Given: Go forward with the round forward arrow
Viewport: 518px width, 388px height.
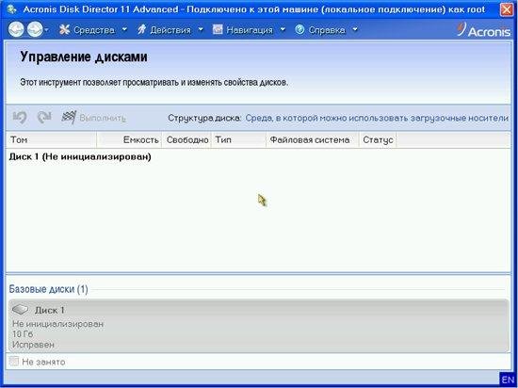Looking at the screenshot, I should (x=35, y=29).
